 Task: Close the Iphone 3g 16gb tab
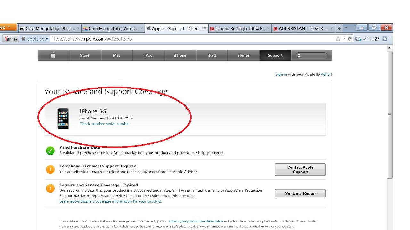(268, 28)
